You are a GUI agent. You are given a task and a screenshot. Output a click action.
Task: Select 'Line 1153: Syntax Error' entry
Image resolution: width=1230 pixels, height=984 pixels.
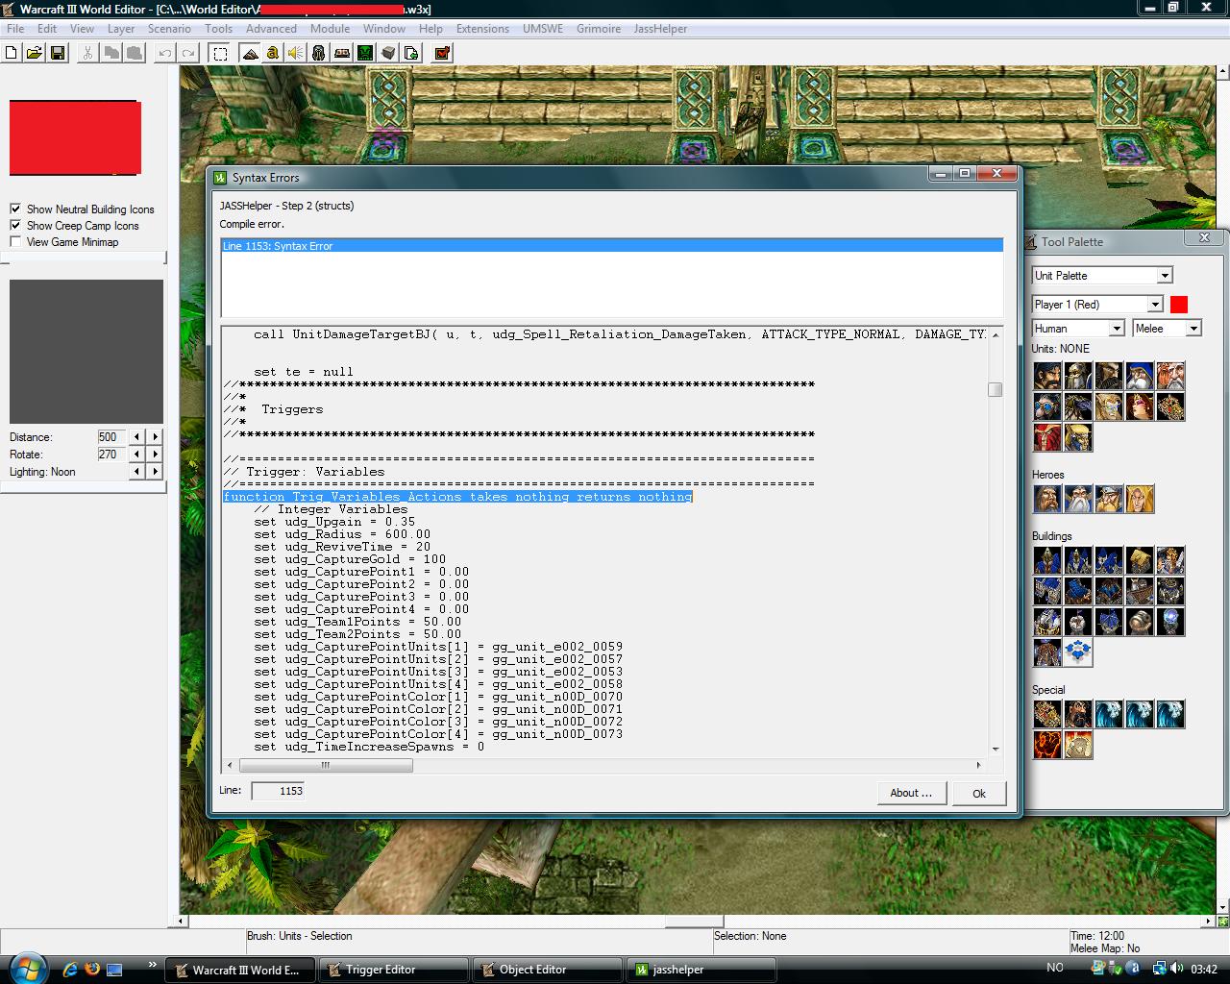611,246
